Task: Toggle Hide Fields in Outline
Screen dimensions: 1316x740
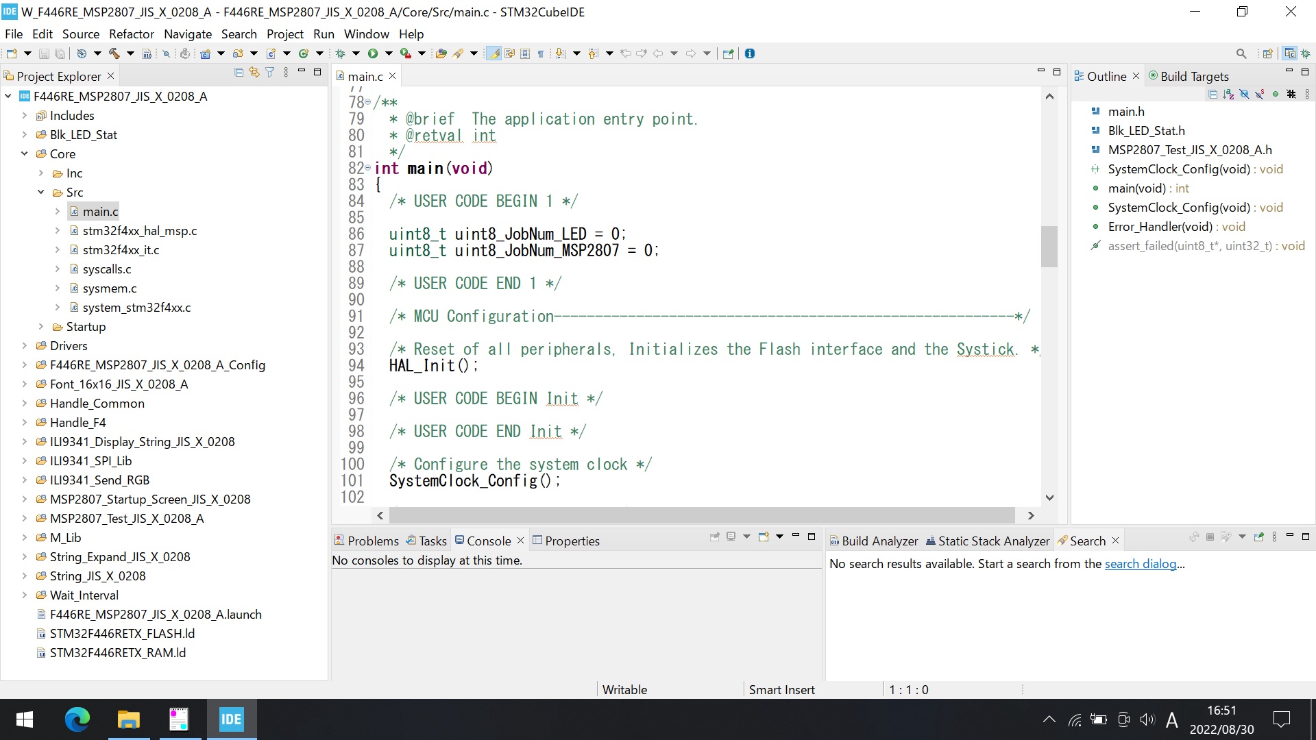Action: click(1244, 95)
